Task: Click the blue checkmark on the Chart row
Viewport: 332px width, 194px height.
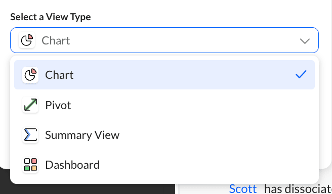Action: click(301, 74)
